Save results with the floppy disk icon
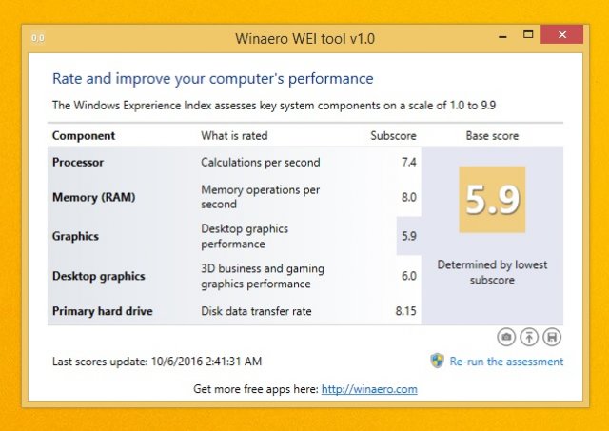The image size is (609, 431). tap(552, 337)
